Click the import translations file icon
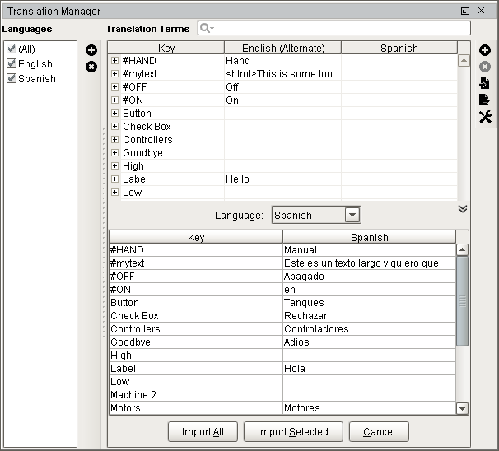499x451 pixels. pos(485,83)
